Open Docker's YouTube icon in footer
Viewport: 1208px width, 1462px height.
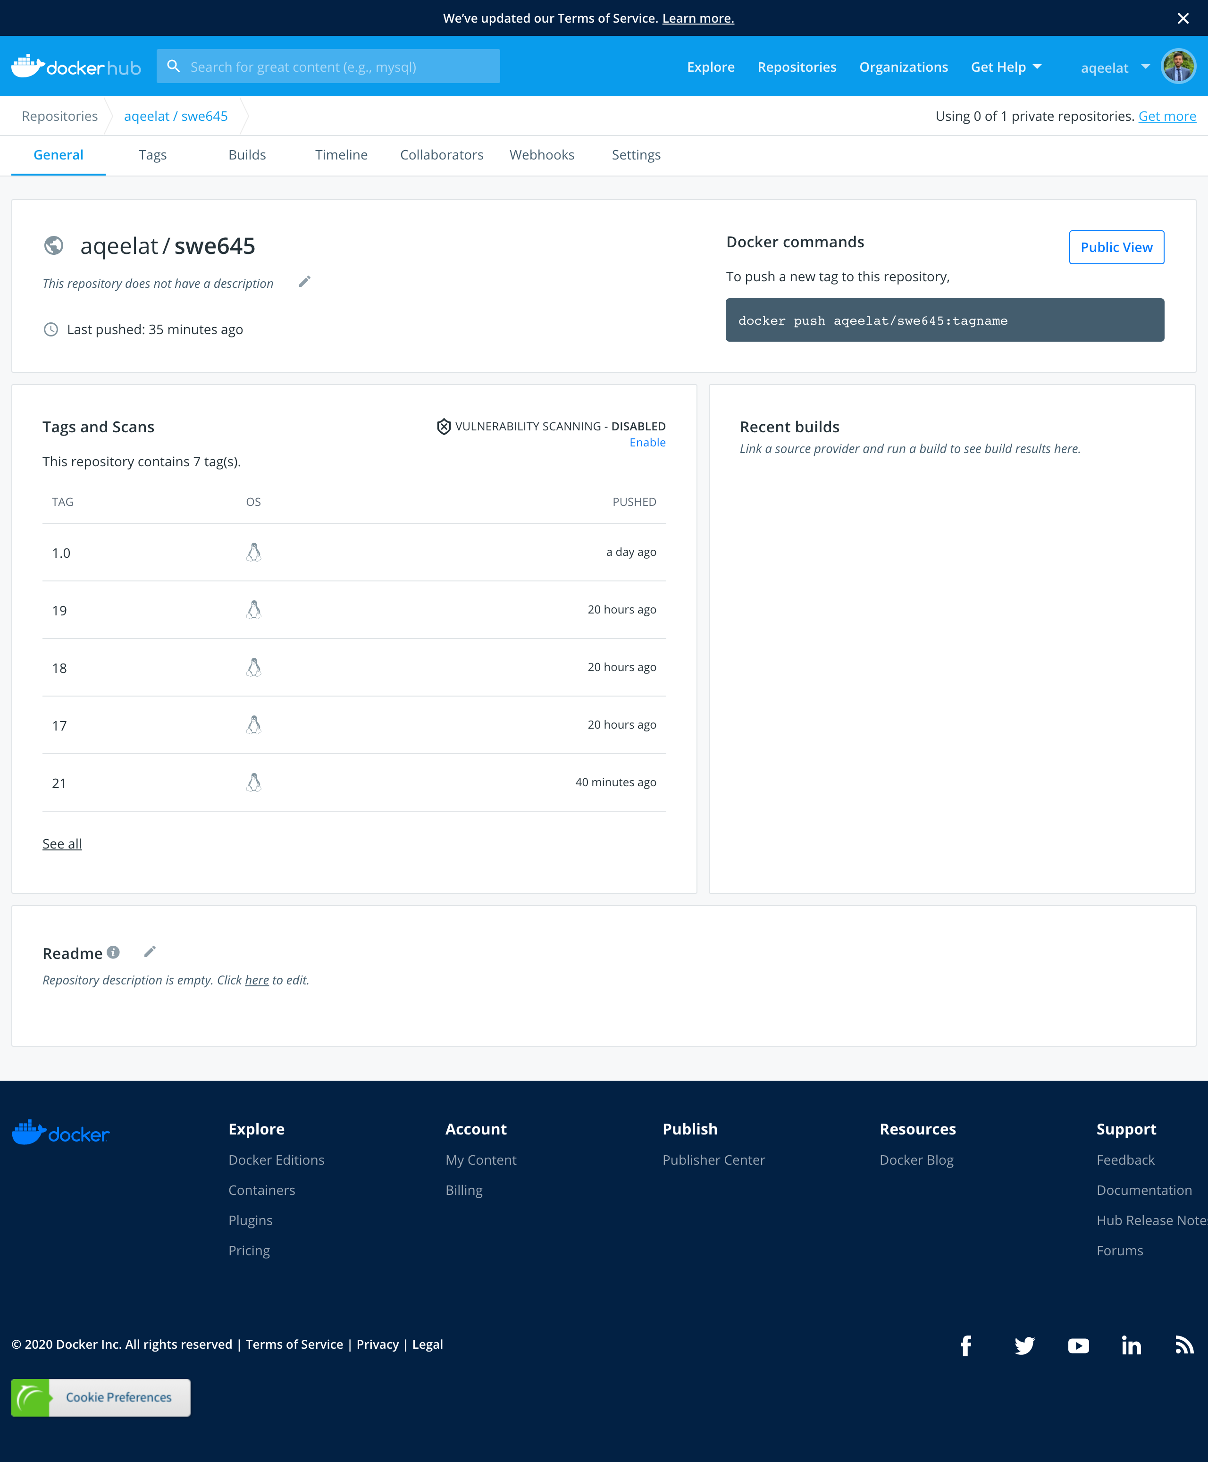click(1078, 1346)
